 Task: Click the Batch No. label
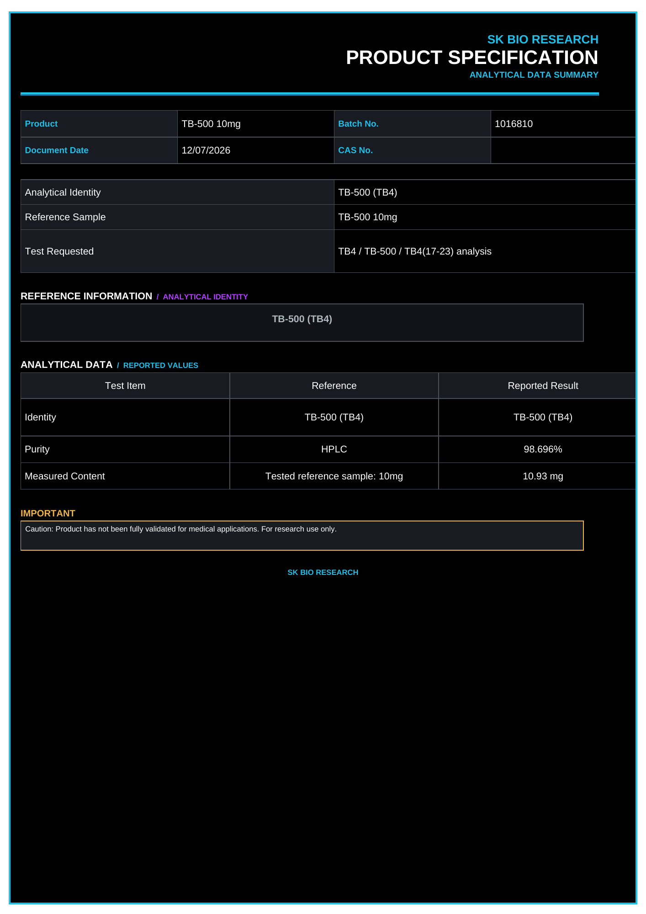358,124
